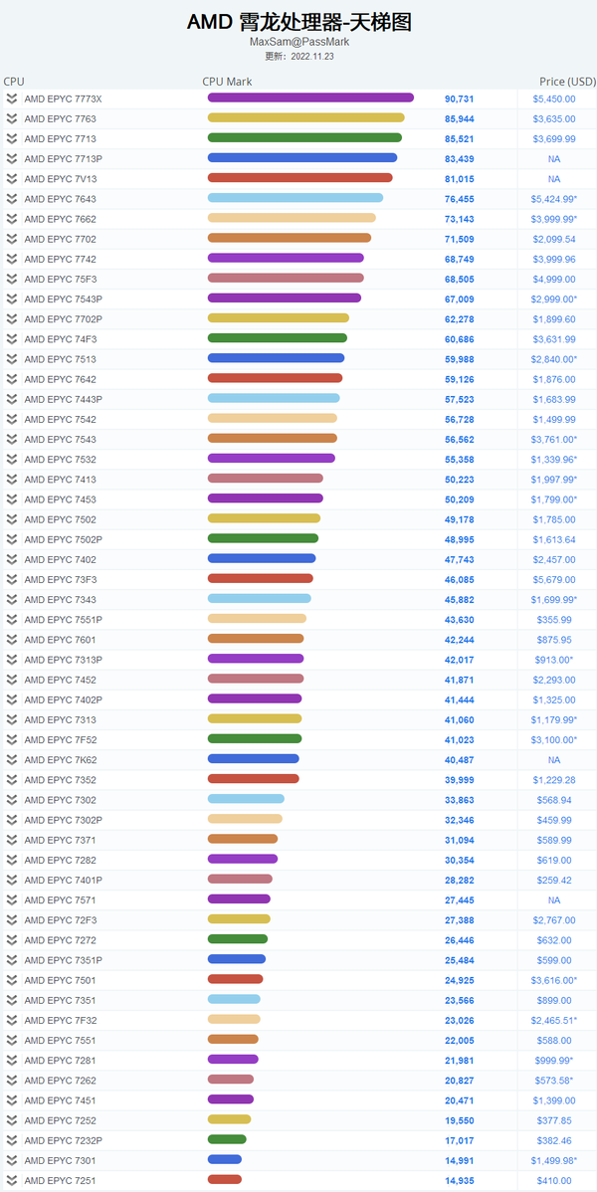
Task: Expand the AMD EPYC 7F32 chevron
Action: 11,1020
